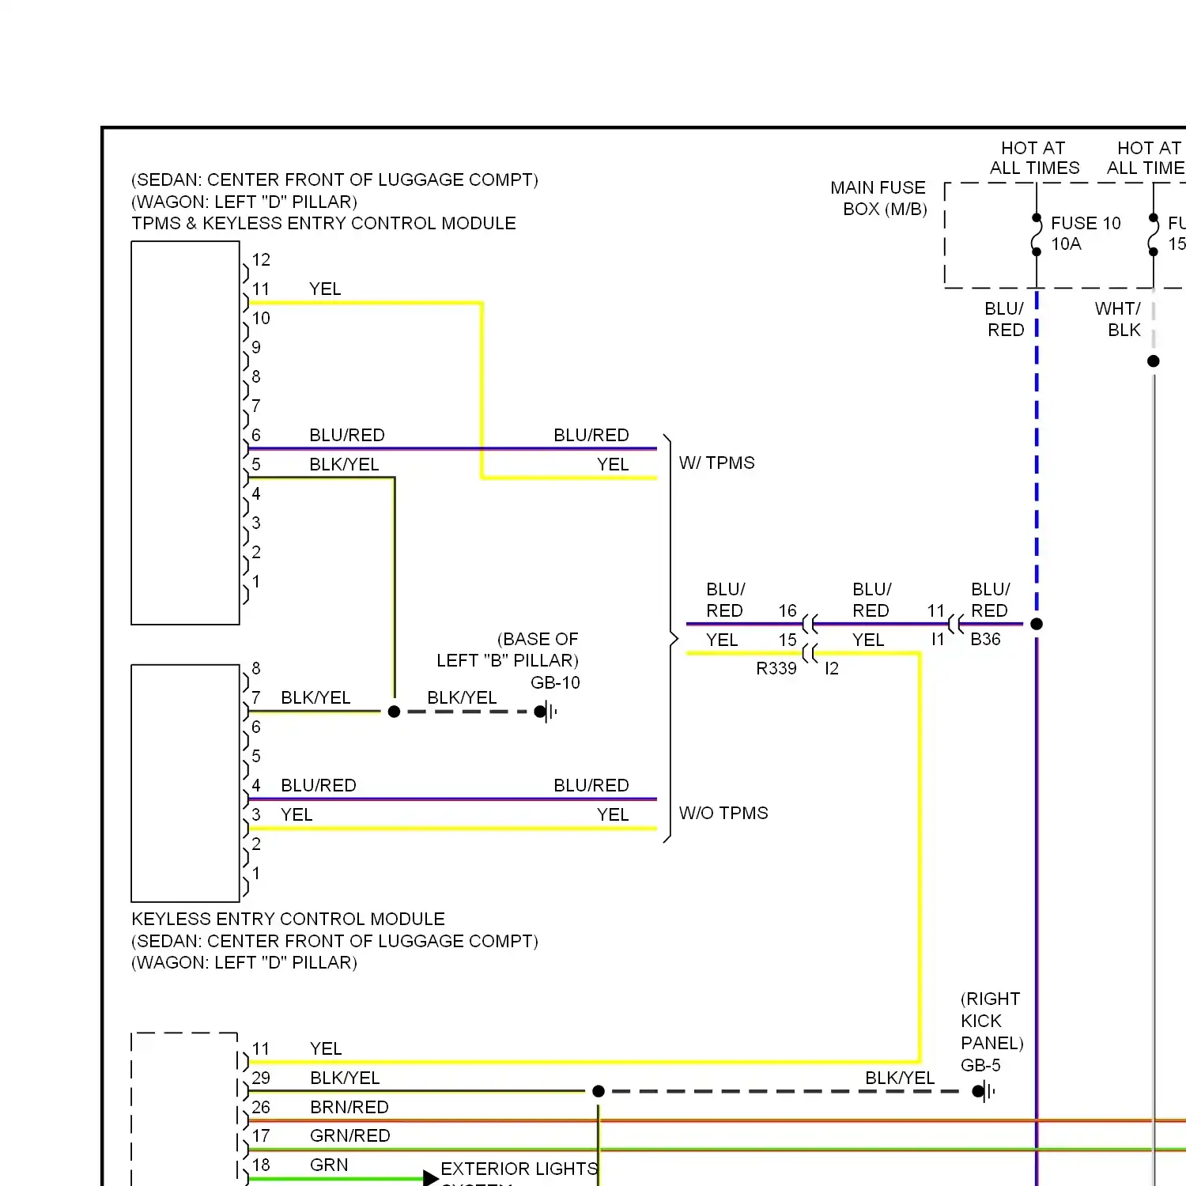The image size is (1186, 1186).
Task: Select the BRN/RED wire label at pin 26
Action: 349,1108
